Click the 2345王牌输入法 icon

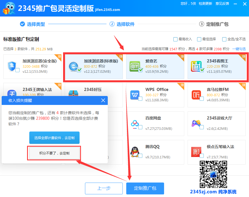pyautogui.click(x=12, y=93)
